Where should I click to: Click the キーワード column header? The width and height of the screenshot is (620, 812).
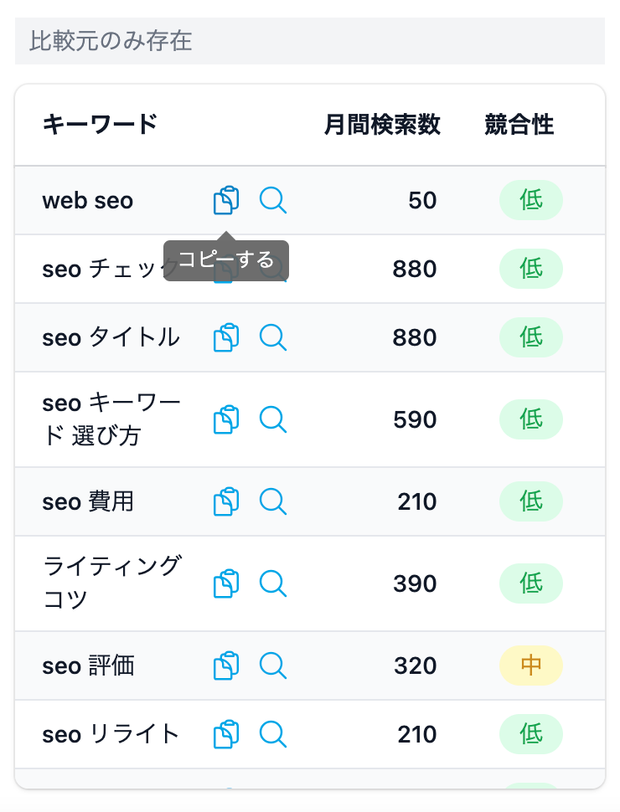[100, 125]
